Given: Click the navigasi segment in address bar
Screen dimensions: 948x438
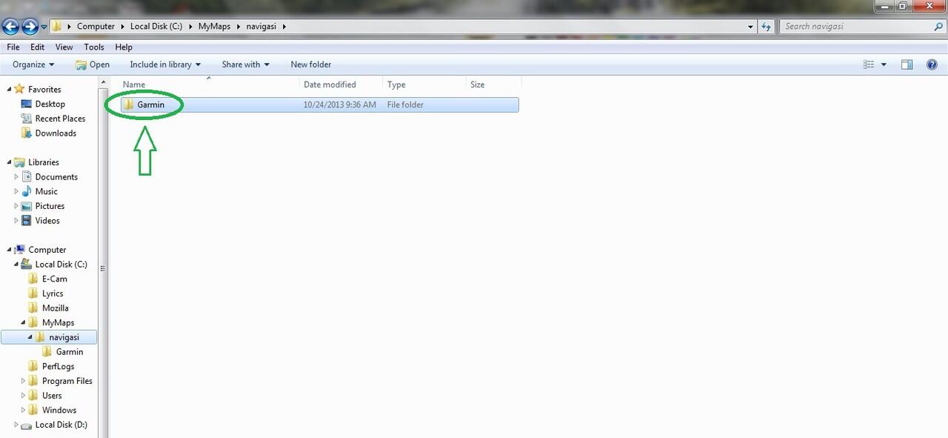Looking at the screenshot, I should (262, 26).
